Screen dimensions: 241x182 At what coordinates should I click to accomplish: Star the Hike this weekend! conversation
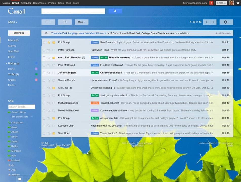[49, 58]
